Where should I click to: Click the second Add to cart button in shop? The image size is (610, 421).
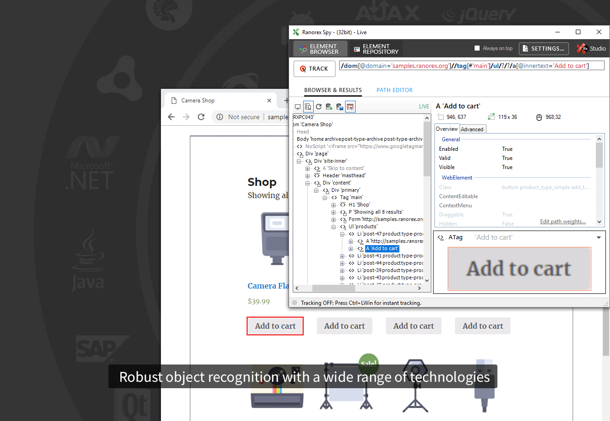pos(344,326)
